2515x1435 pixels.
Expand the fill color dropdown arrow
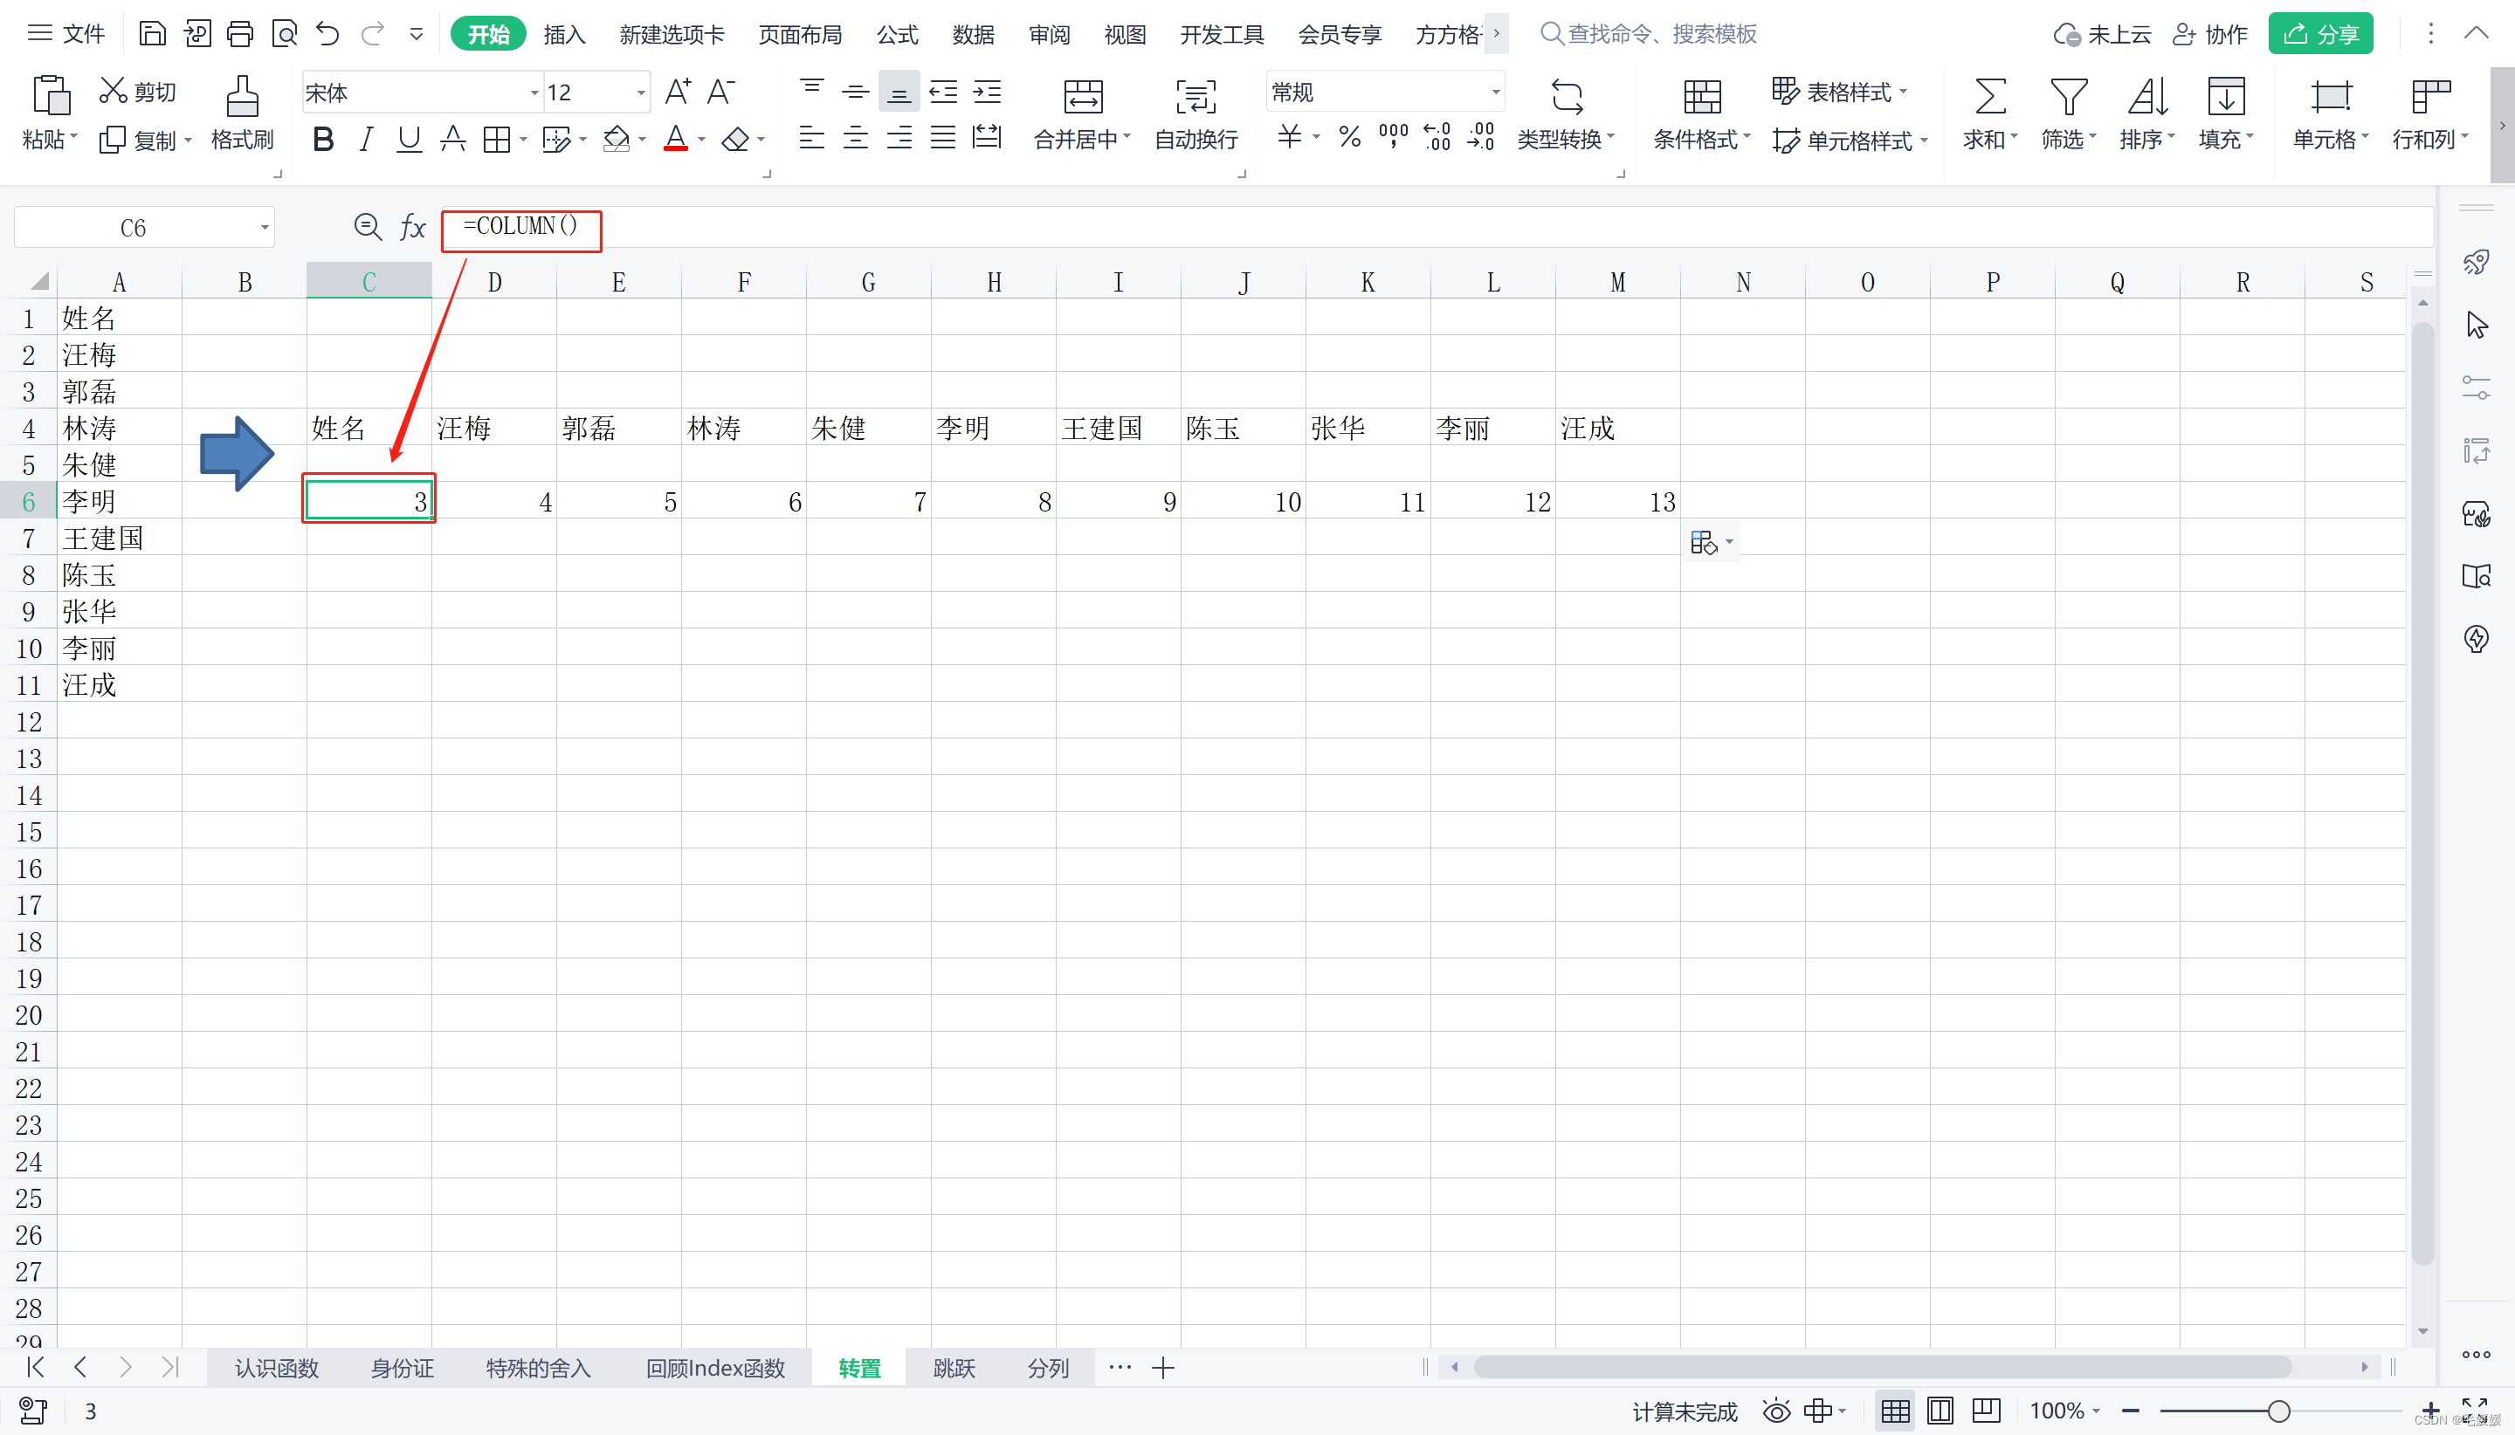click(x=642, y=139)
